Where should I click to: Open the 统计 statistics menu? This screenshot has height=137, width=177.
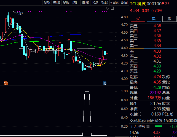tap(76, 2)
